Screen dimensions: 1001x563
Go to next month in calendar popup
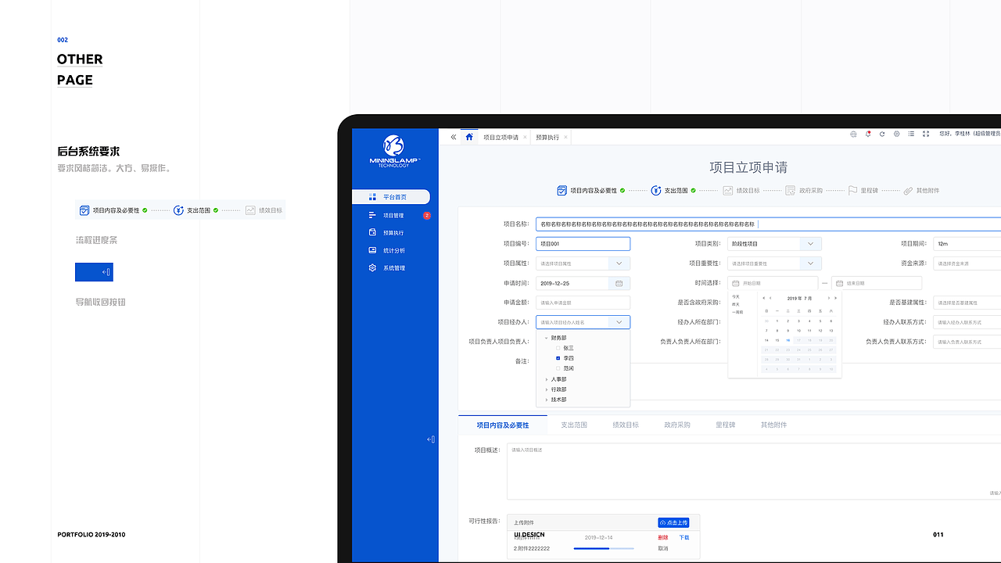coord(829,298)
